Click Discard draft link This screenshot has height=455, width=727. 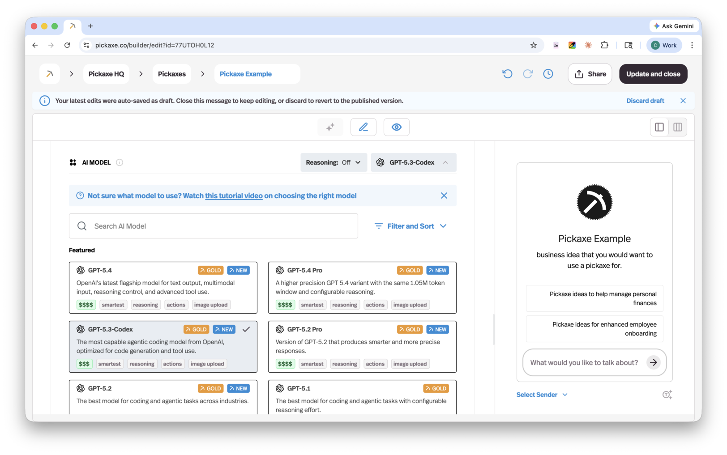(645, 101)
